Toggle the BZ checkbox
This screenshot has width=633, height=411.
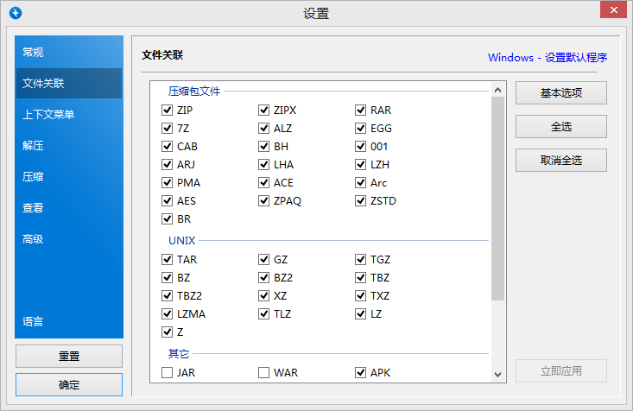(x=168, y=277)
